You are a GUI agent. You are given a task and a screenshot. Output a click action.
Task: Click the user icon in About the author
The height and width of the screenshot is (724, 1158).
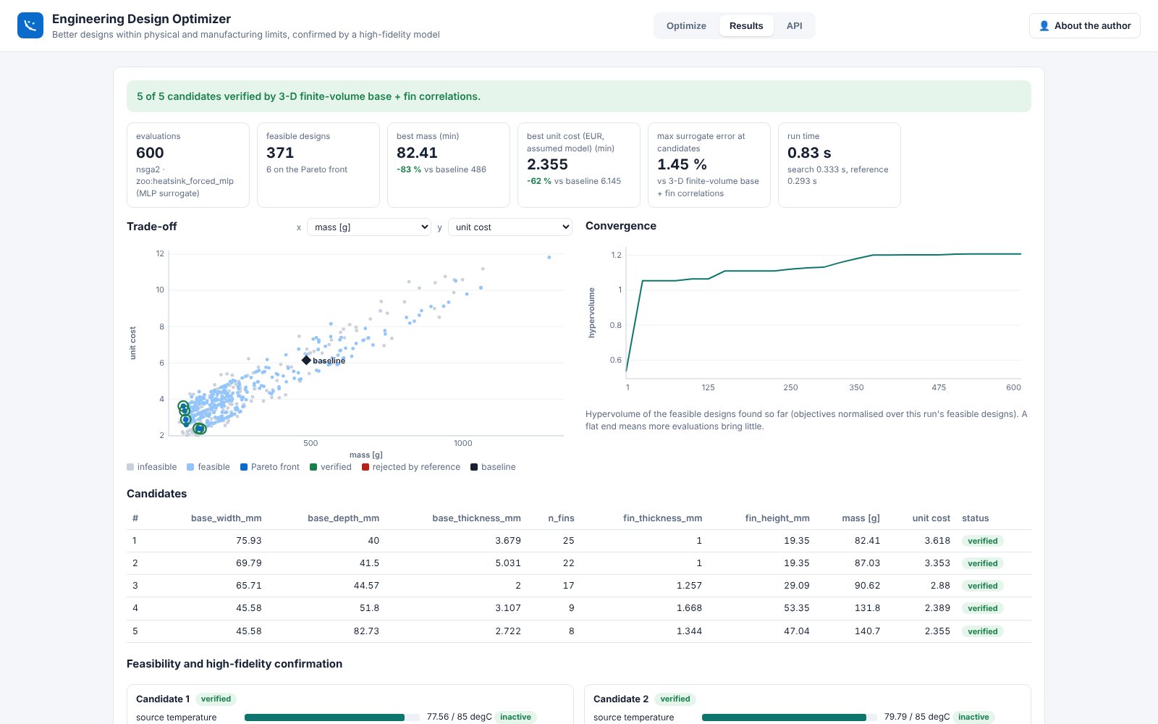[1044, 26]
